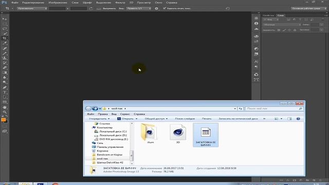Open Photoshop Файл menu
Screen dimensions: 329x185
15,3
